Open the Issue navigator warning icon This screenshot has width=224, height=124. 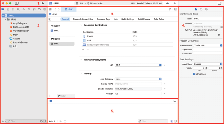pos(23,9)
